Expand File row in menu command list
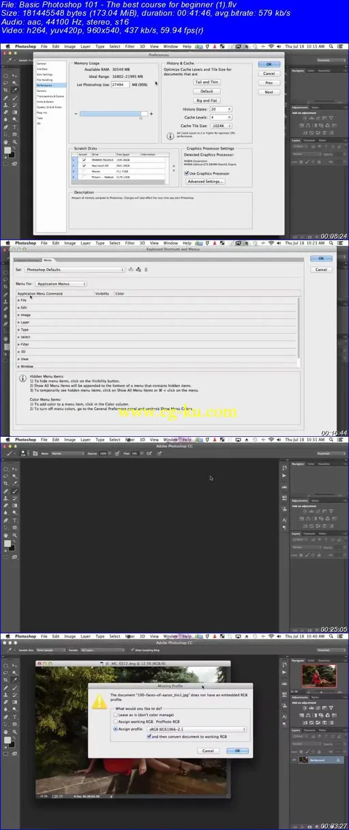349x830 pixels. 18,300
